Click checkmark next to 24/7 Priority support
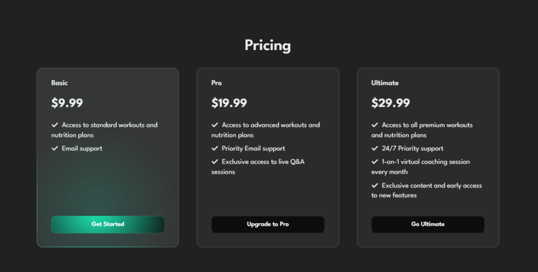 click(x=375, y=148)
